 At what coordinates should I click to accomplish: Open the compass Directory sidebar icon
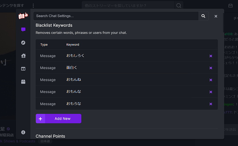point(23,42)
